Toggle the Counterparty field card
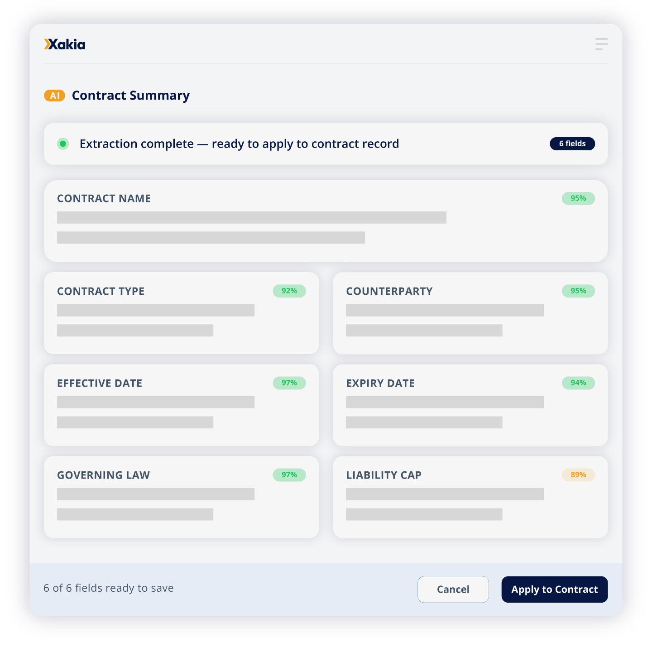 point(470,313)
